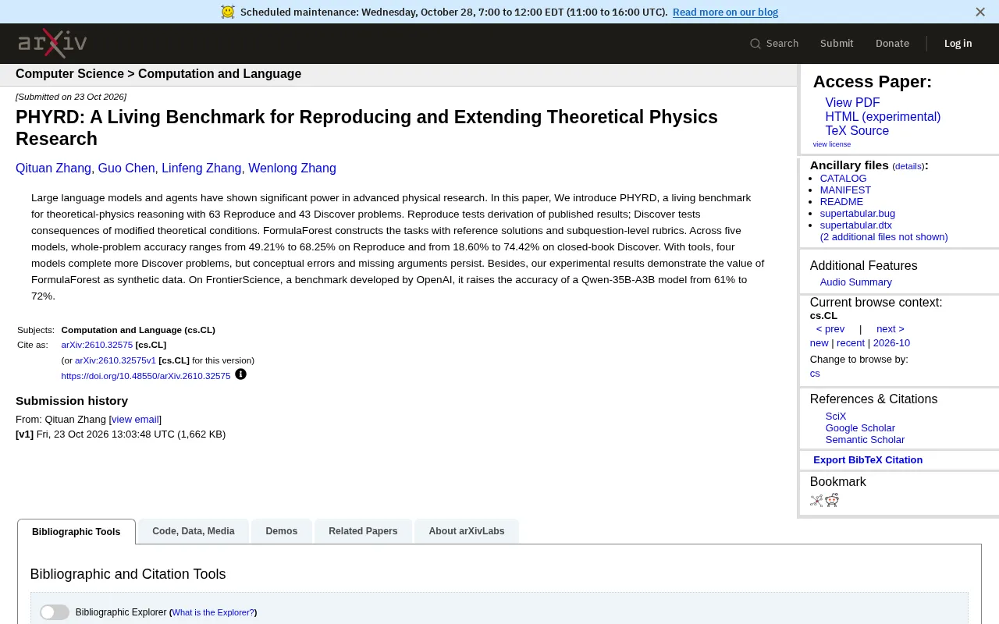
Task: Bookmark the paper on BibSonomy
Action: [816, 500]
